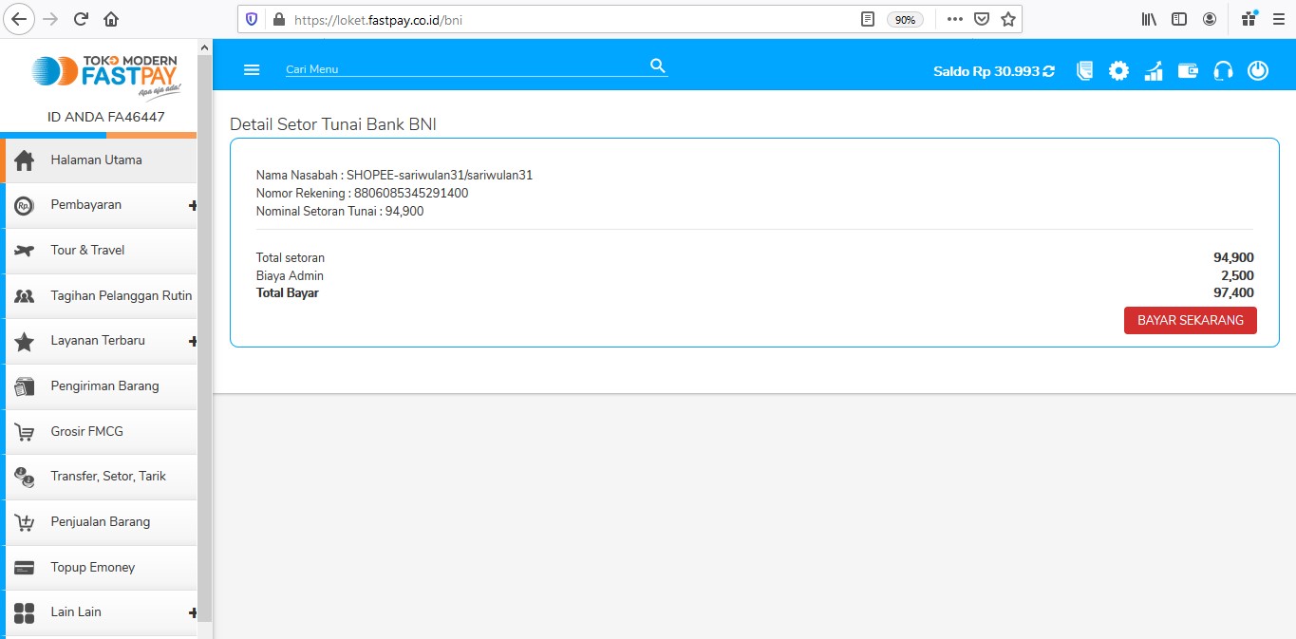
Task: Click the 90% zoom level indicator
Action: pos(905,19)
